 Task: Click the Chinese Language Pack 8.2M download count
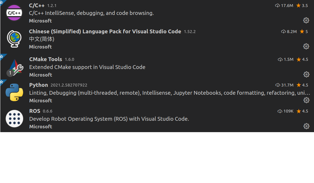coord(289,31)
